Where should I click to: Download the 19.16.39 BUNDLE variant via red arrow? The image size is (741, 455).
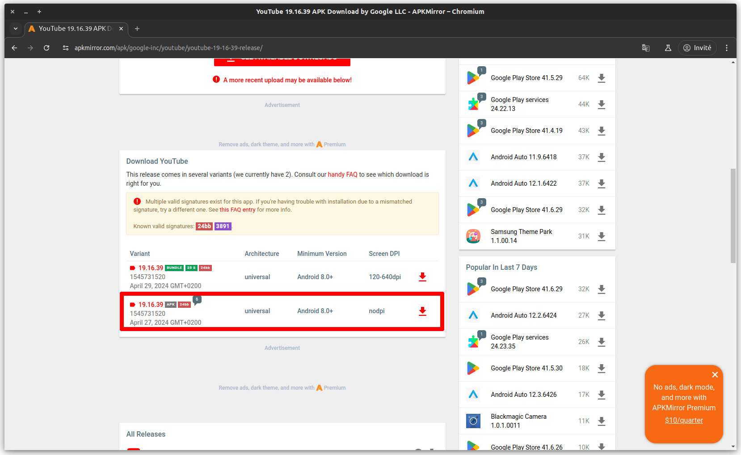422,277
